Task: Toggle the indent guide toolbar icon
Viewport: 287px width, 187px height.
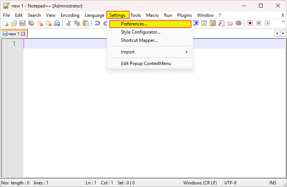Action: pyautogui.click(x=196, y=23)
